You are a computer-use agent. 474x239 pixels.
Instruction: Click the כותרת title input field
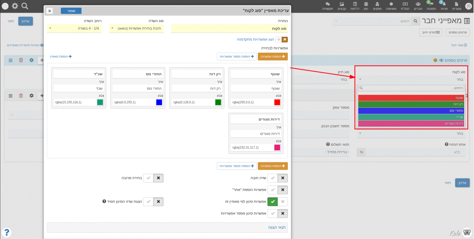click(229, 29)
